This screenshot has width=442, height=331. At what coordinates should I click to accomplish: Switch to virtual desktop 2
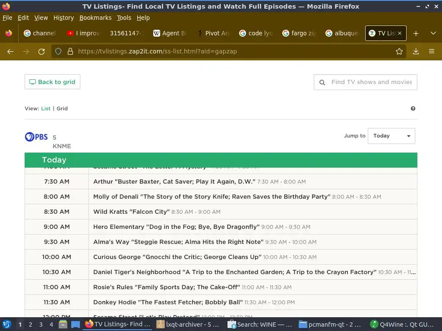click(31, 325)
